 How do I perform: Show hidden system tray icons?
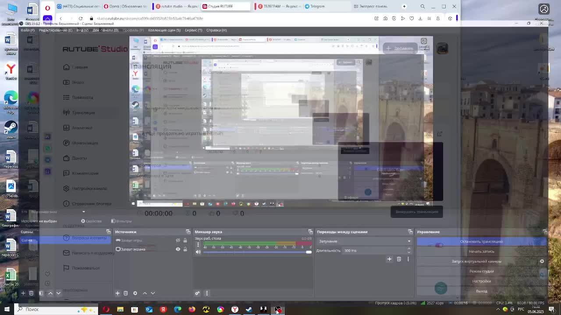[498, 309]
